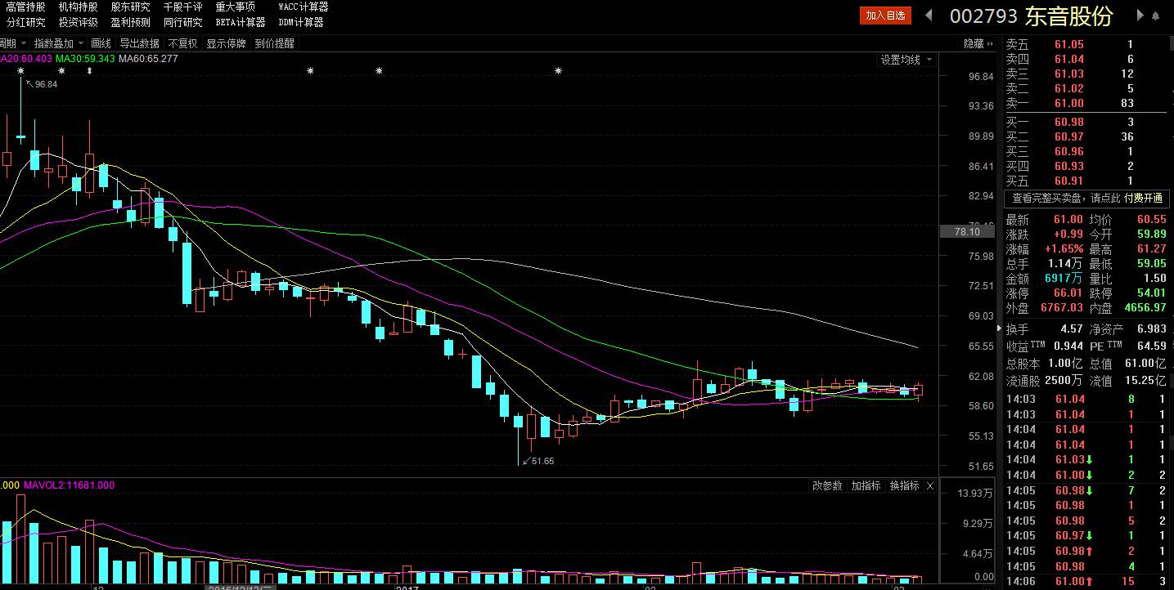
Task: Go to the previous stock arrow
Action: pos(929,15)
